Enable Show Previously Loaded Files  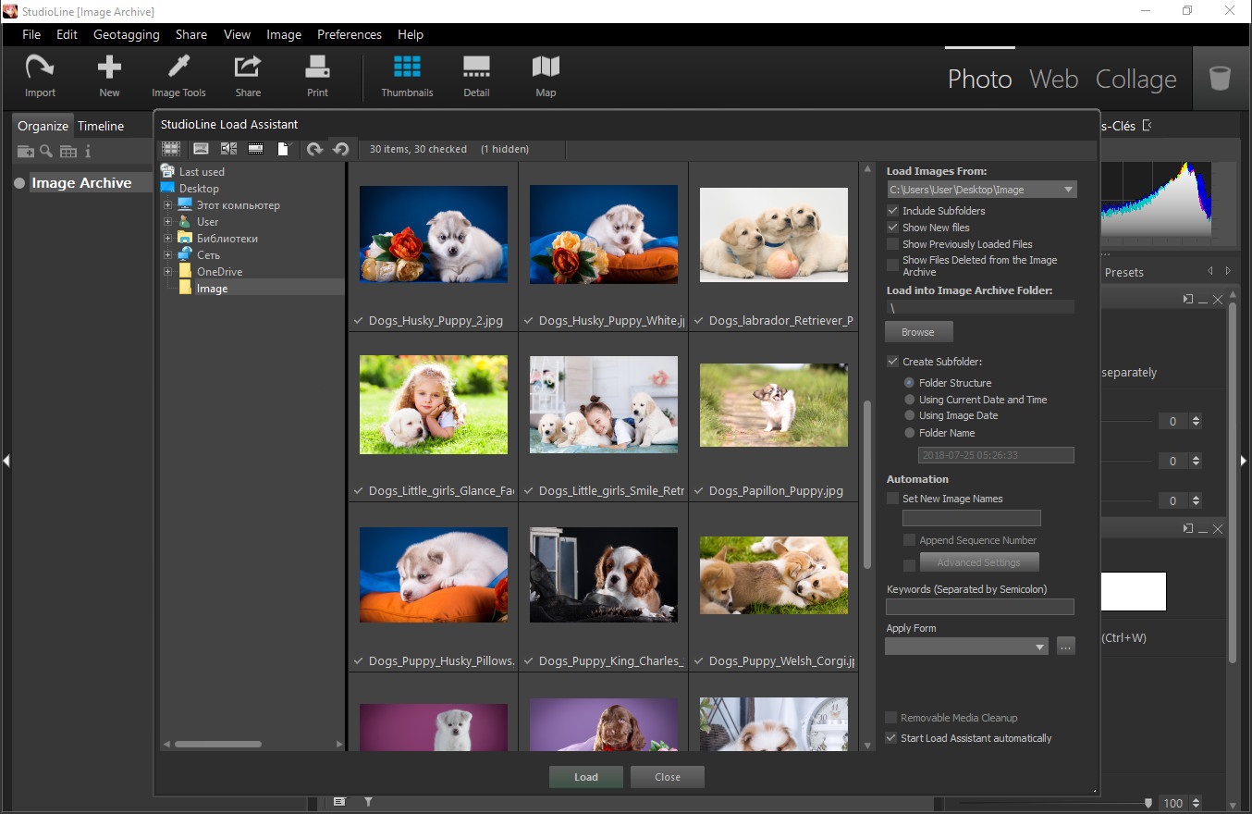tap(892, 244)
